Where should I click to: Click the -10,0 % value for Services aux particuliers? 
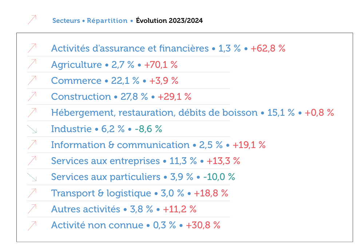click(219, 177)
